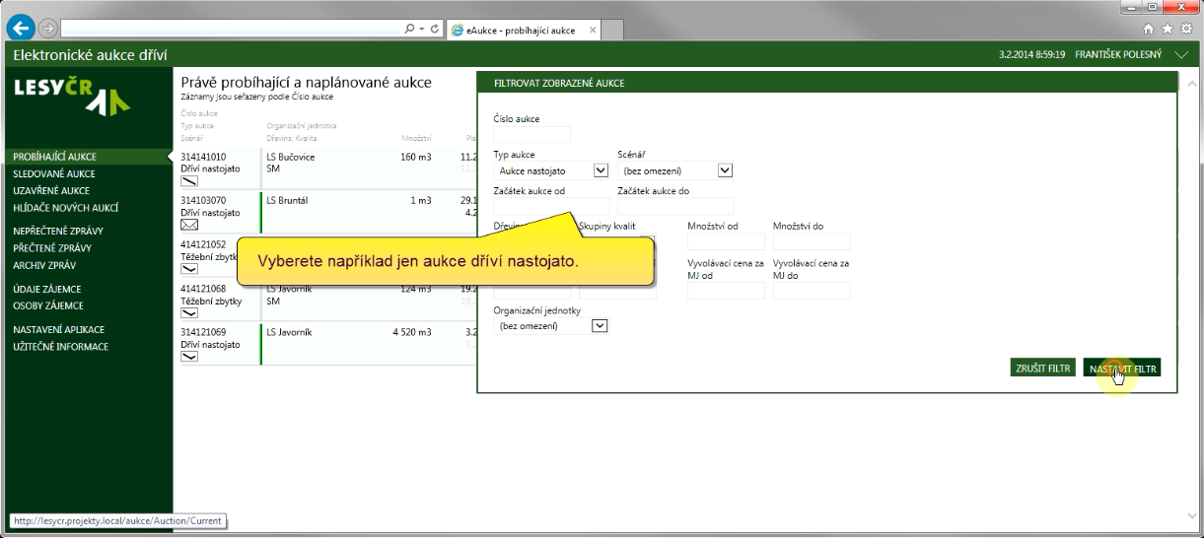Select auction number 314121069
1204x538 pixels.
click(204, 333)
